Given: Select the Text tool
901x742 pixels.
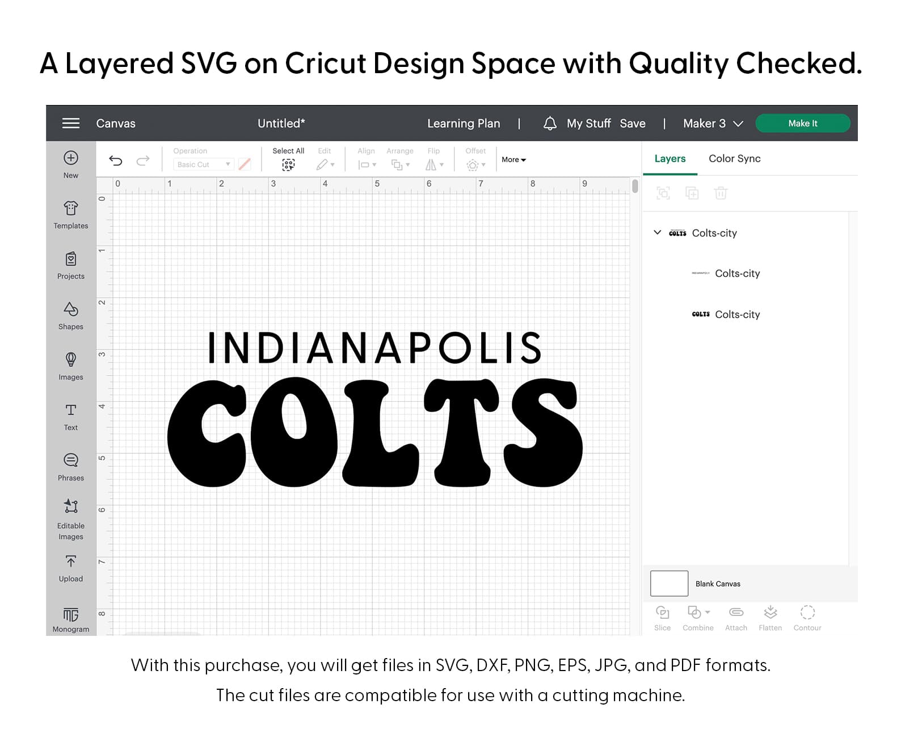Looking at the screenshot, I should click(71, 416).
